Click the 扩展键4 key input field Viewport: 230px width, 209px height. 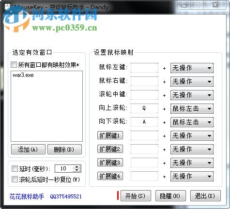(144, 176)
